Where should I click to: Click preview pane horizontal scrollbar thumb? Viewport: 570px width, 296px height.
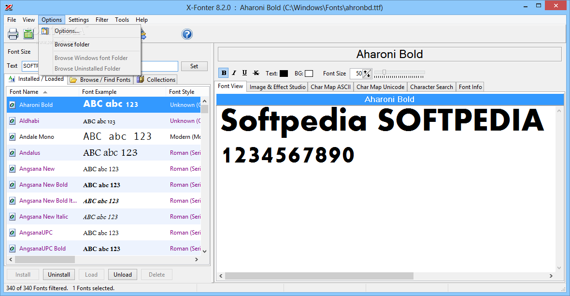[319, 276]
